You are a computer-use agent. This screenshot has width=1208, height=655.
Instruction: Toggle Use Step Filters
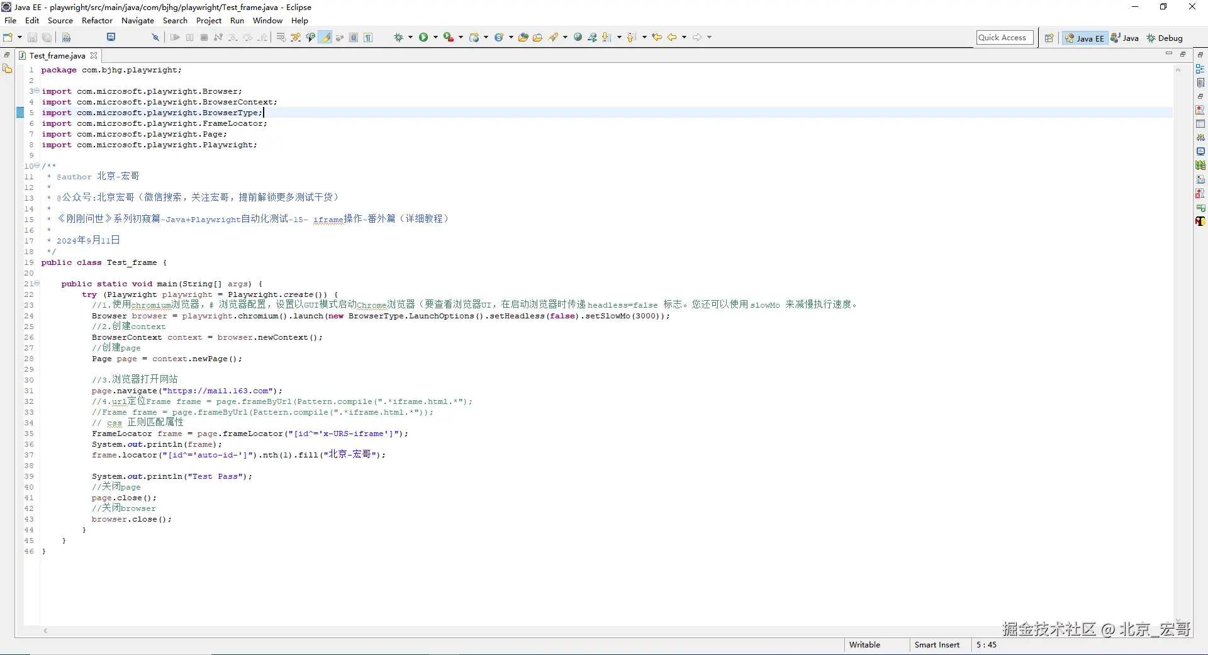coord(296,38)
